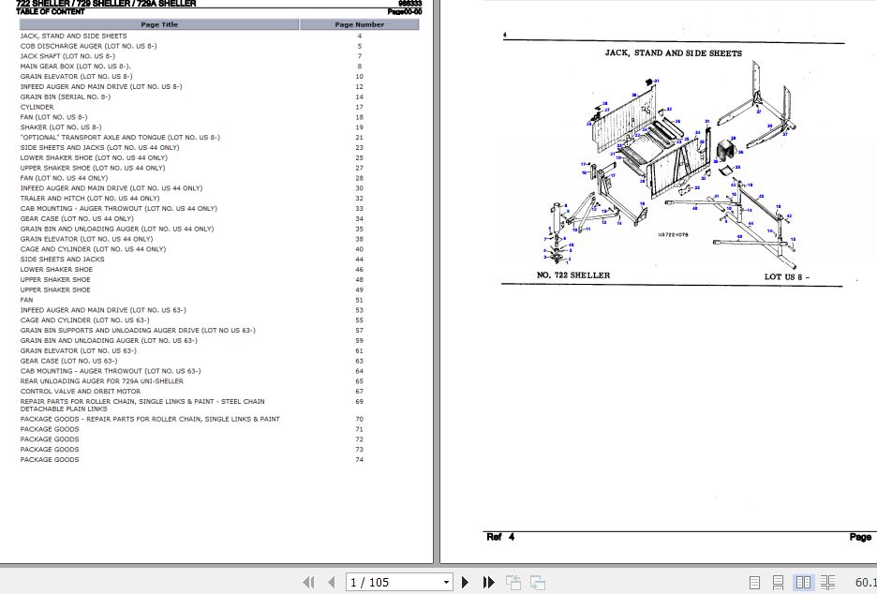The width and height of the screenshot is (877, 594).
Task: Select GRAIN BIN AND UNLOADING AUGER (US 44 ONLY)
Action: point(117,229)
